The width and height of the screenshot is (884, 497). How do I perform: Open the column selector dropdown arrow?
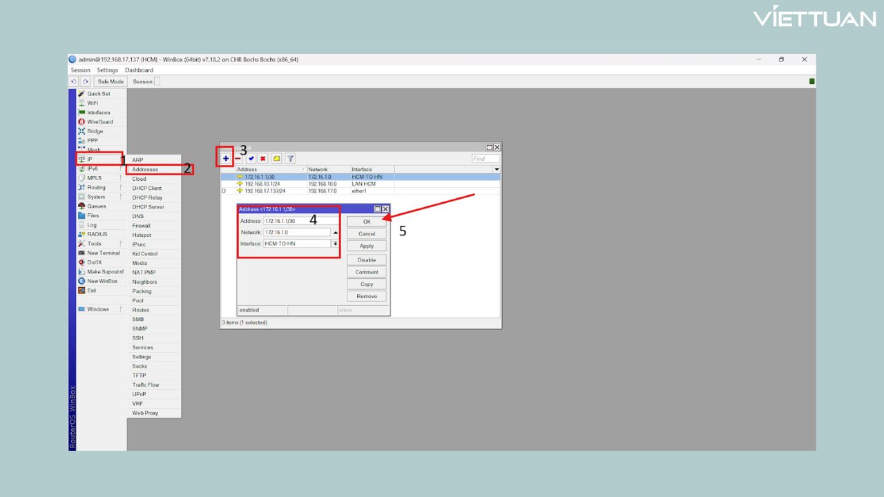coord(496,169)
